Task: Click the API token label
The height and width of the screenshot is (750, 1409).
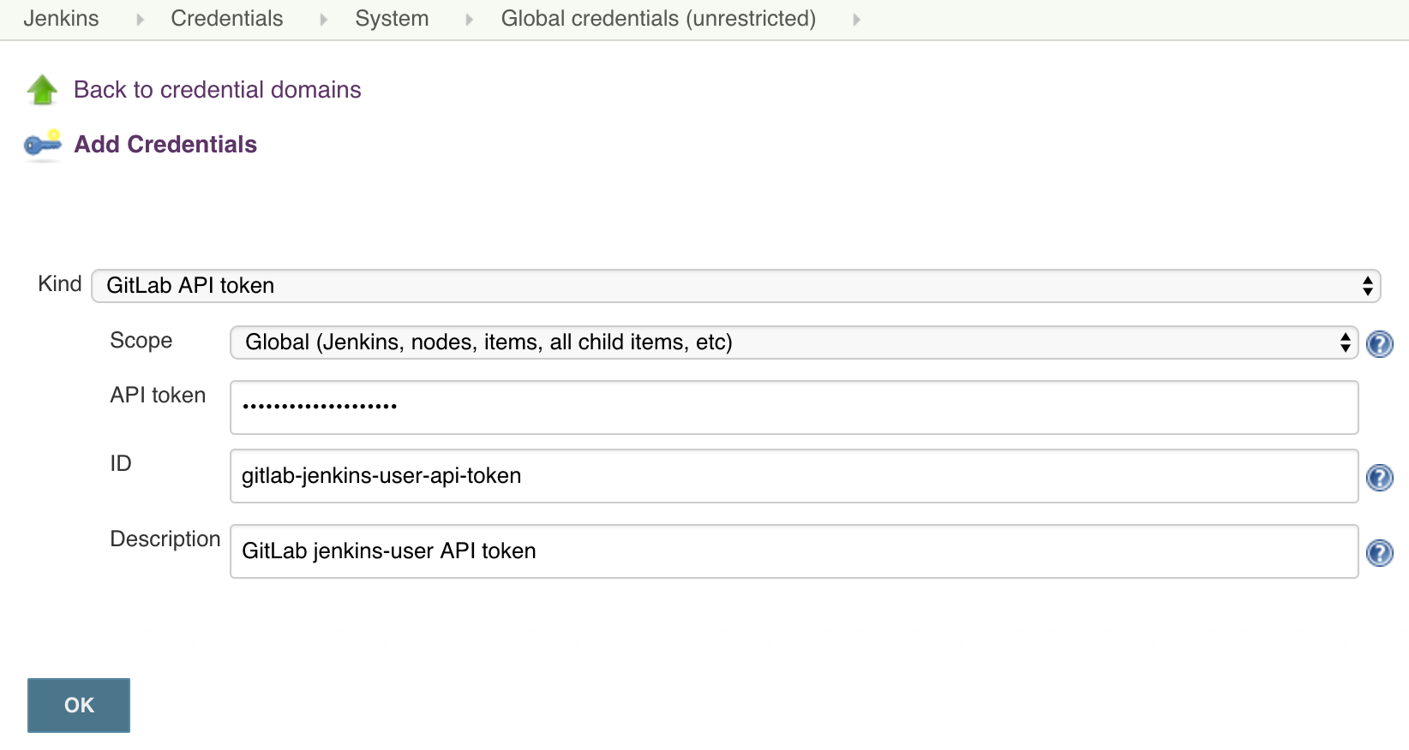Action: pos(158,396)
